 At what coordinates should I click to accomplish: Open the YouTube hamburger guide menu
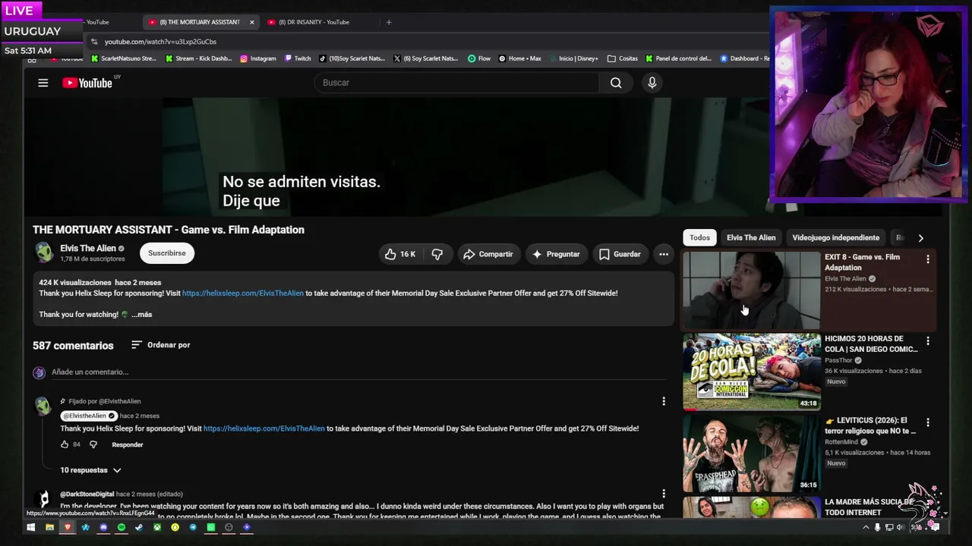pyautogui.click(x=43, y=83)
